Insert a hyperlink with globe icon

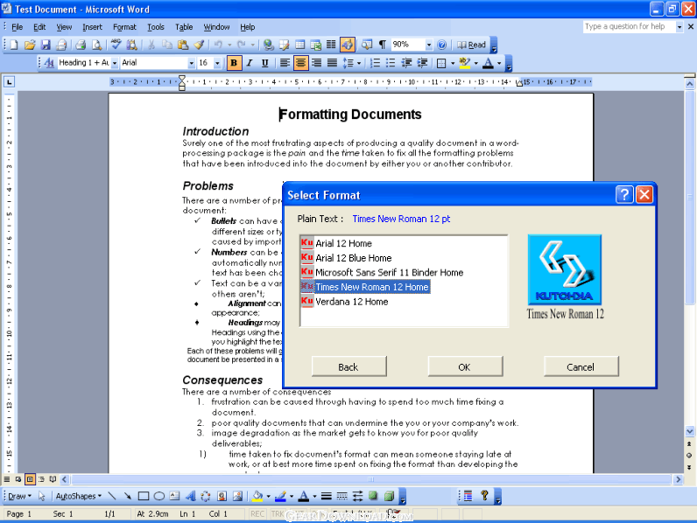268,45
